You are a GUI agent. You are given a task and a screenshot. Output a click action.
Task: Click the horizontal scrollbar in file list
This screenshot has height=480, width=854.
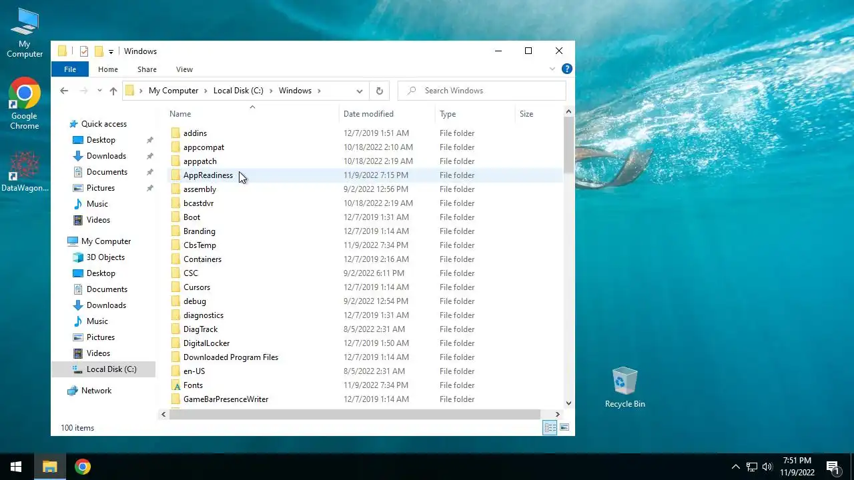point(354,414)
